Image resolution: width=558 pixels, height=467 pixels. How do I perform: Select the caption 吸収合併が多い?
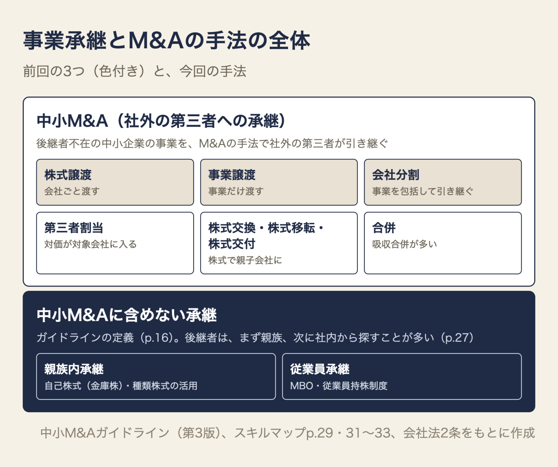404,244
